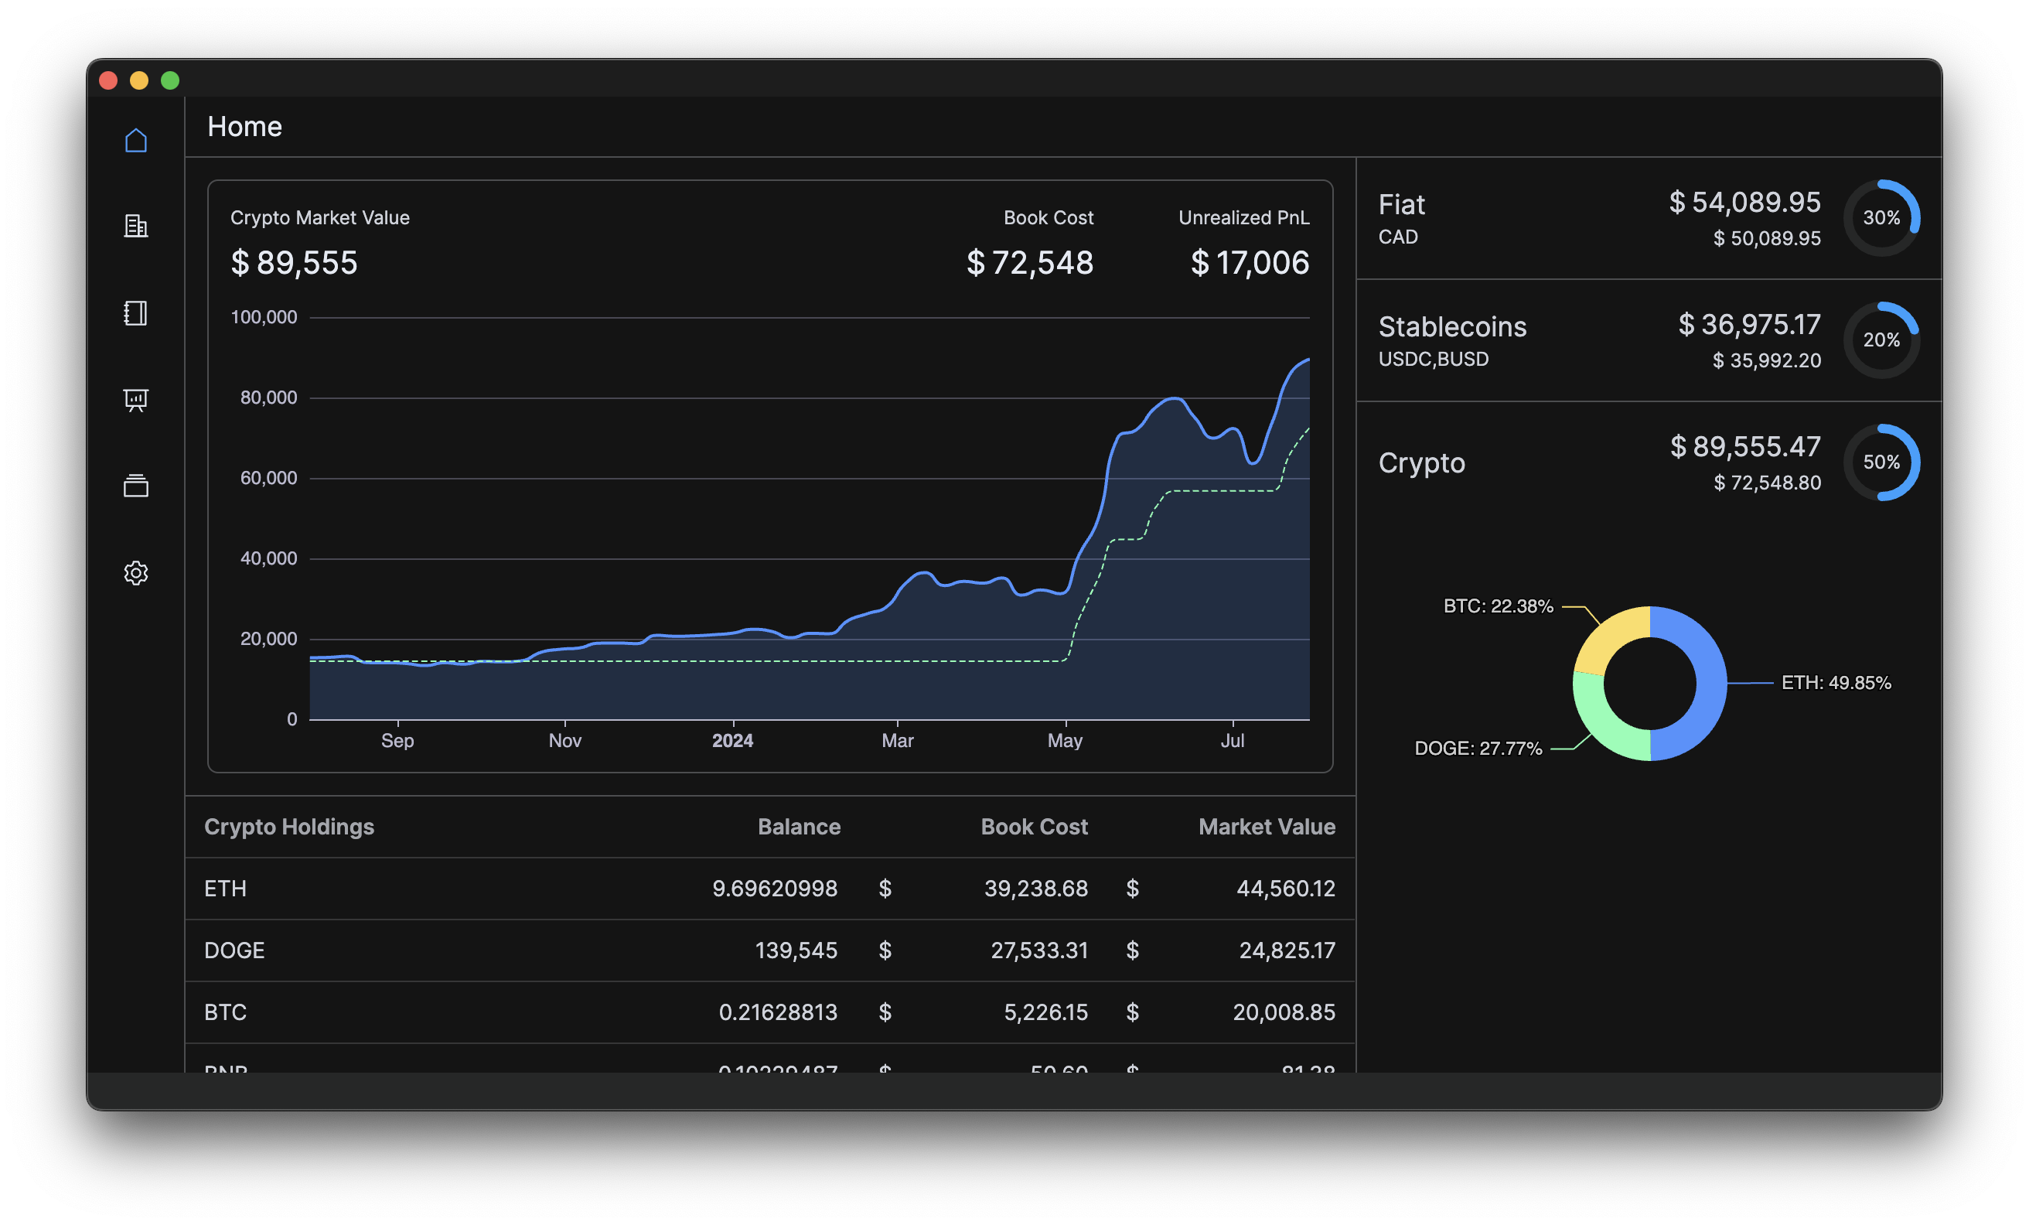2029x1225 pixels.
Task: Click DOGE balance 139,545
Action: click(796, 950)
